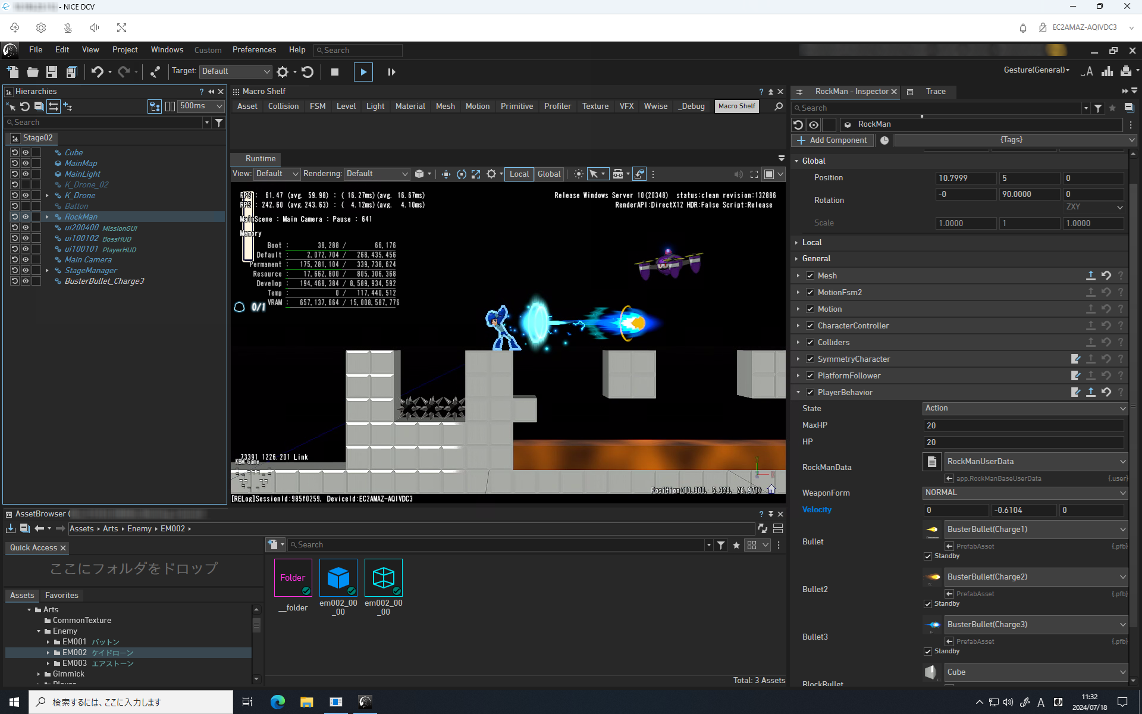Collapse the Global transform section

coord(797,161)
